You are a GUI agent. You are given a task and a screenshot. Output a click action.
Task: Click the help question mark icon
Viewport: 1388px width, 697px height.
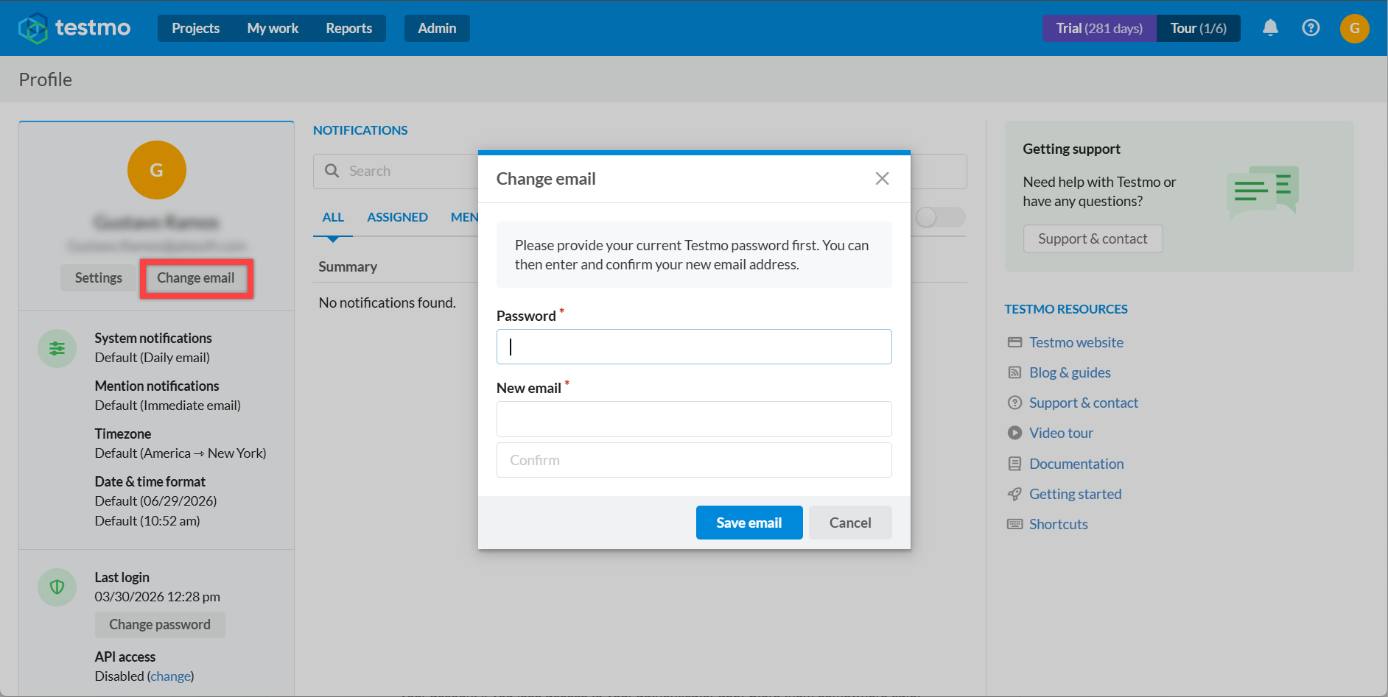click(1311, 28)
